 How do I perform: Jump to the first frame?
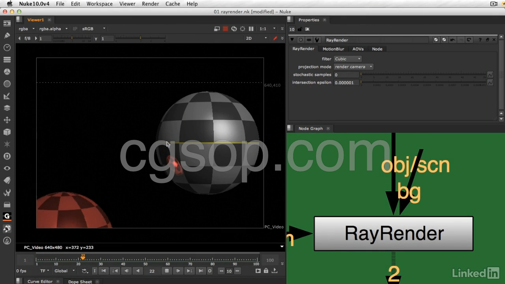(x=104, y=271)
